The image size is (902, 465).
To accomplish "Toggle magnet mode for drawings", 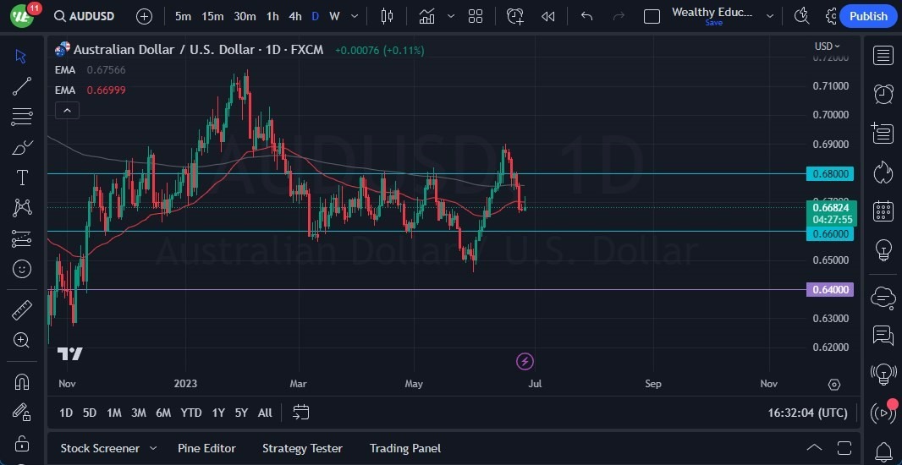I will tap(22, 381).
